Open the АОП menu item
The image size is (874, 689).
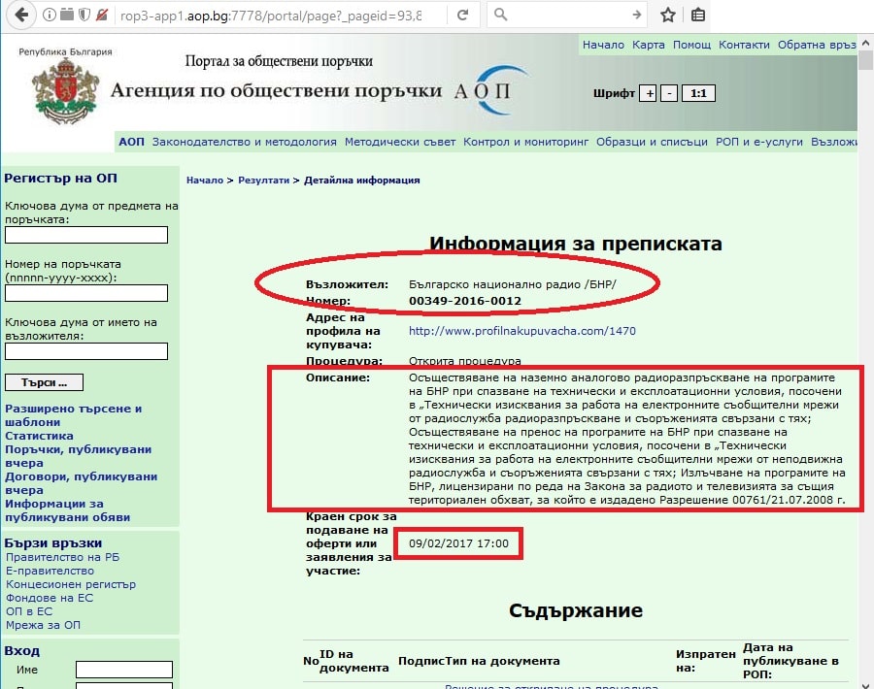(x=131, y=142)
